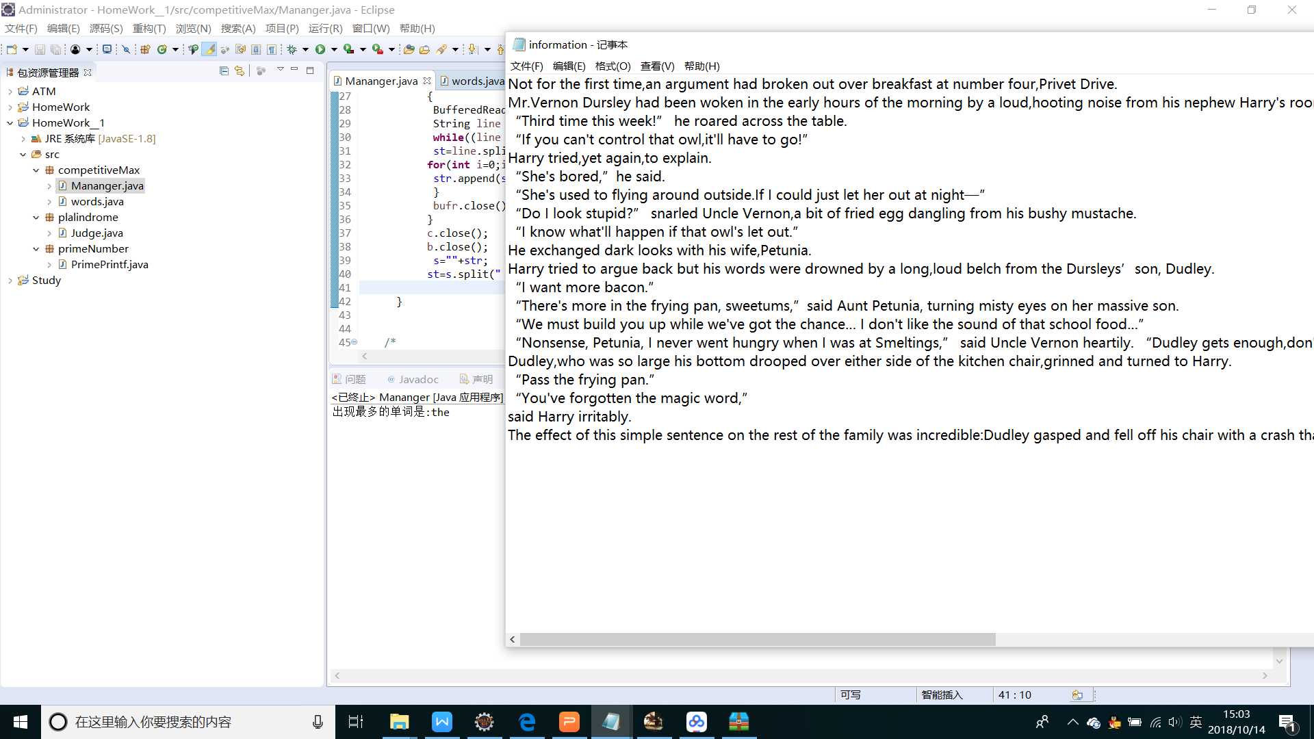
Task: Click the Coverage run icon
Action: (348, 49)
